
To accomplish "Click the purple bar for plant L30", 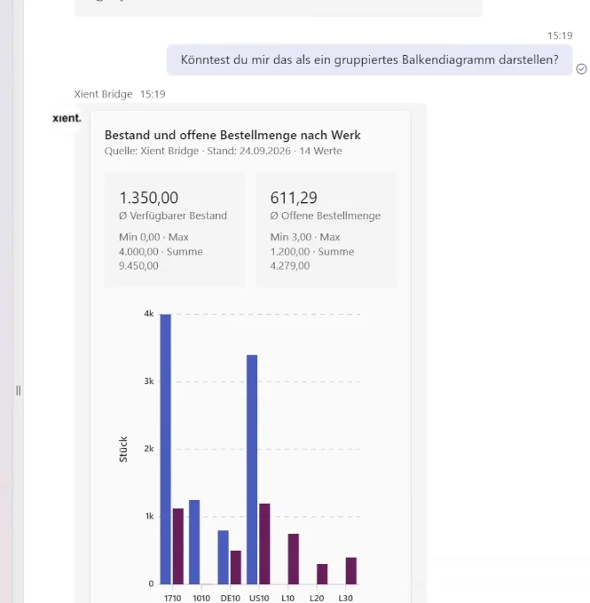I will click(351, 571).
